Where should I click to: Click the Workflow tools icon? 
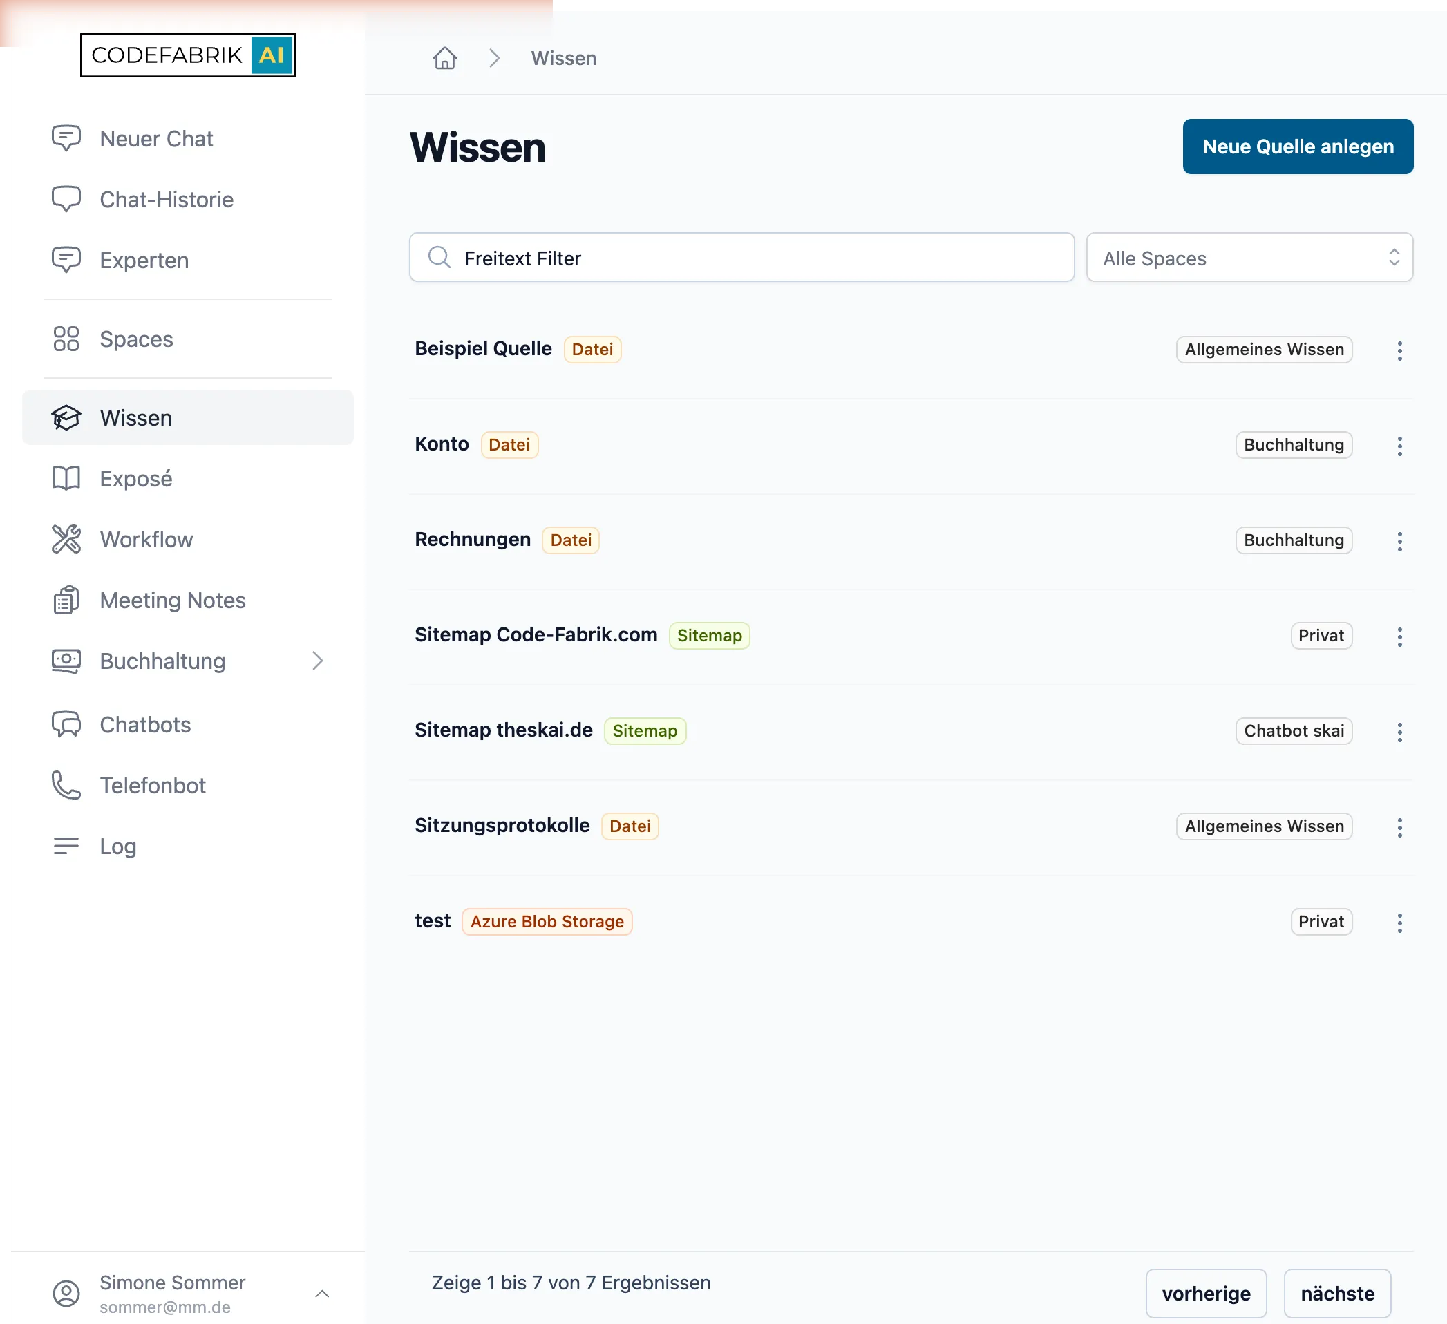(66, 540)
